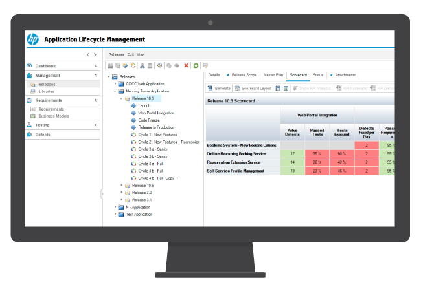Switch to the Details tab

(214, 75)
